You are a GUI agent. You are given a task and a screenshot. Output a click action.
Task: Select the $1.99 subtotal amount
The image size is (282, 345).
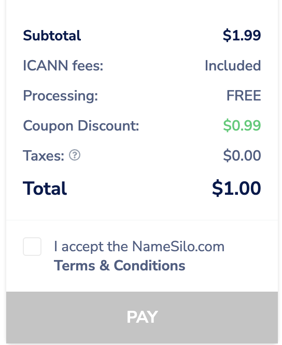(242, 35)
